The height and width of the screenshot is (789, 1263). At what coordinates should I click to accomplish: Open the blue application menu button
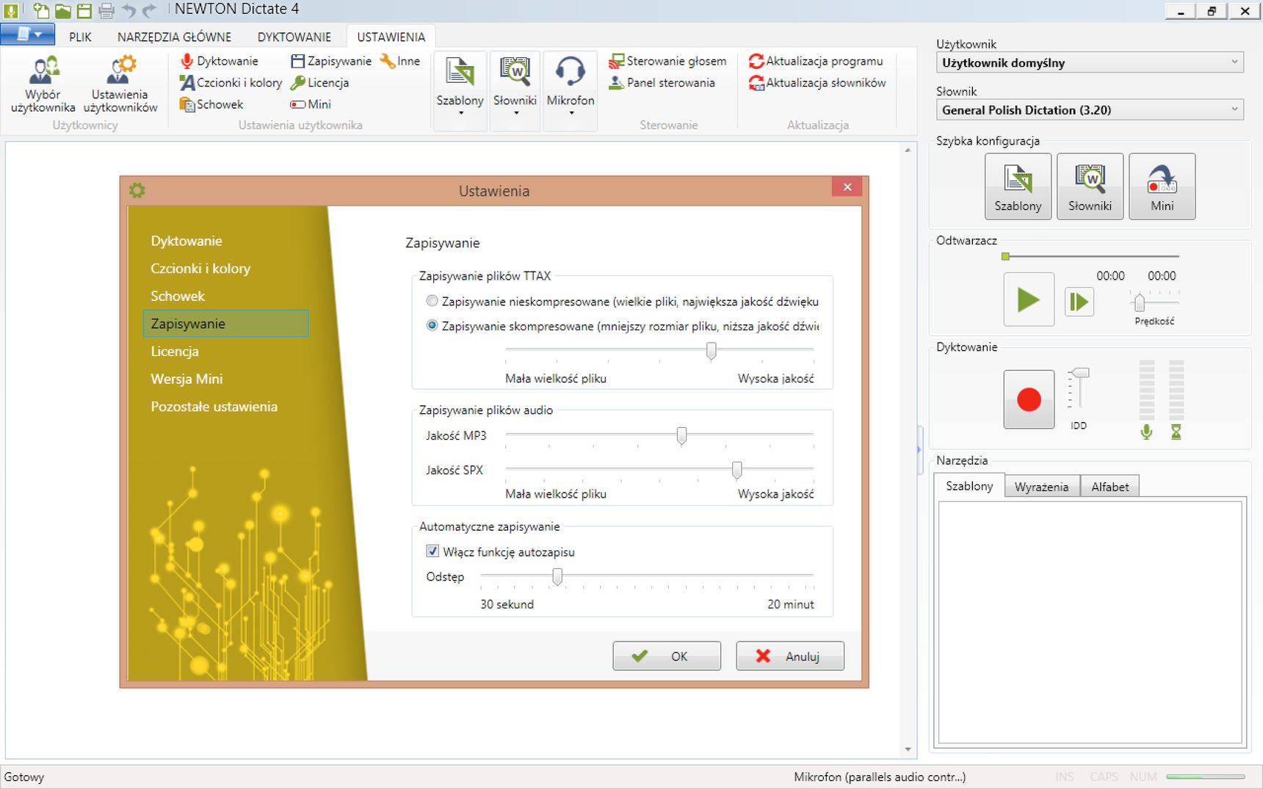[28, 34]
